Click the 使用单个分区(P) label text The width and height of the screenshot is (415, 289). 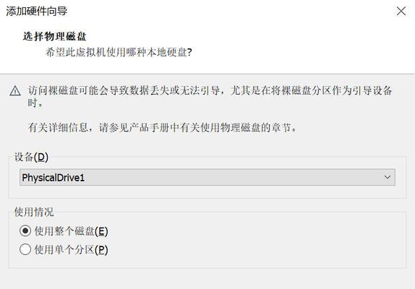[x=71, y=249]
